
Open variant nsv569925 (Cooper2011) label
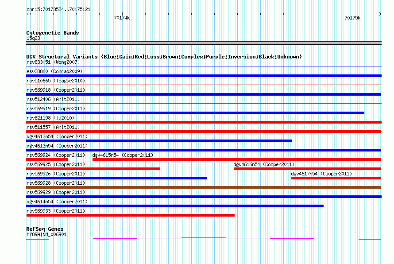click(x=56, y=164)
